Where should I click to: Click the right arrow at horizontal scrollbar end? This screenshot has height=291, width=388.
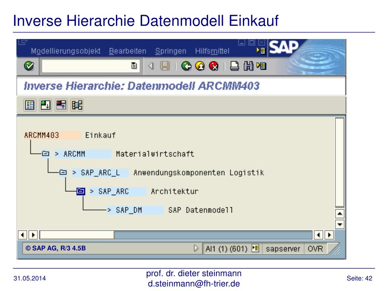tap(329, 235)
